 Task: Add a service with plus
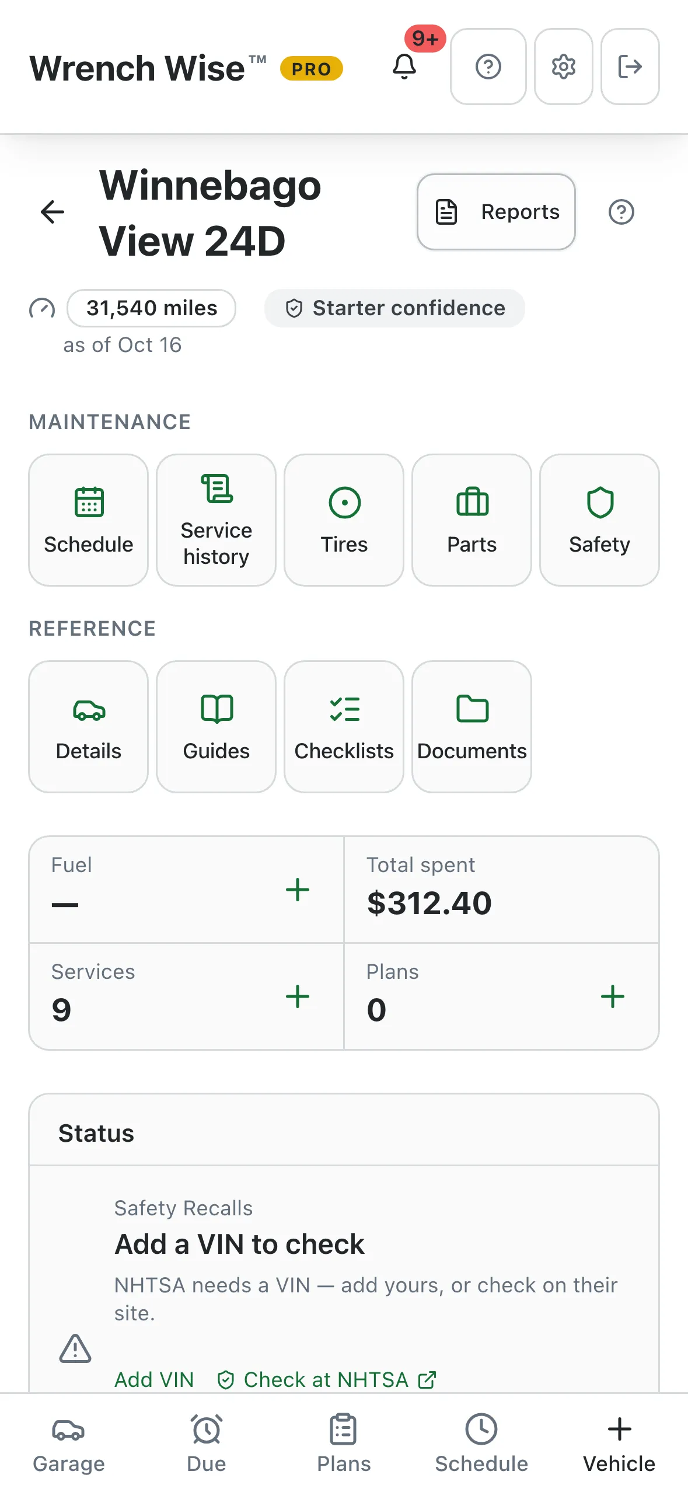[x=298, y=997]
